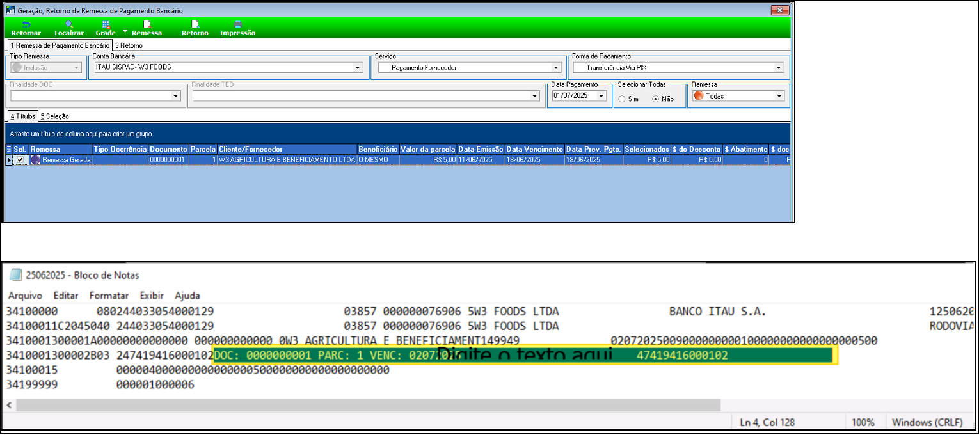Viewport: 979px width, 435px height.
Task: Click the Windows (CRLF) status bar entry
Action: click(x=928, y=422)
